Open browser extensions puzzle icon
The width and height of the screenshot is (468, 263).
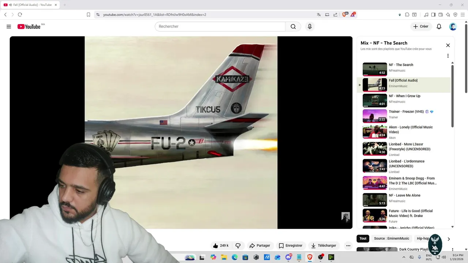[x=407, y=15]
